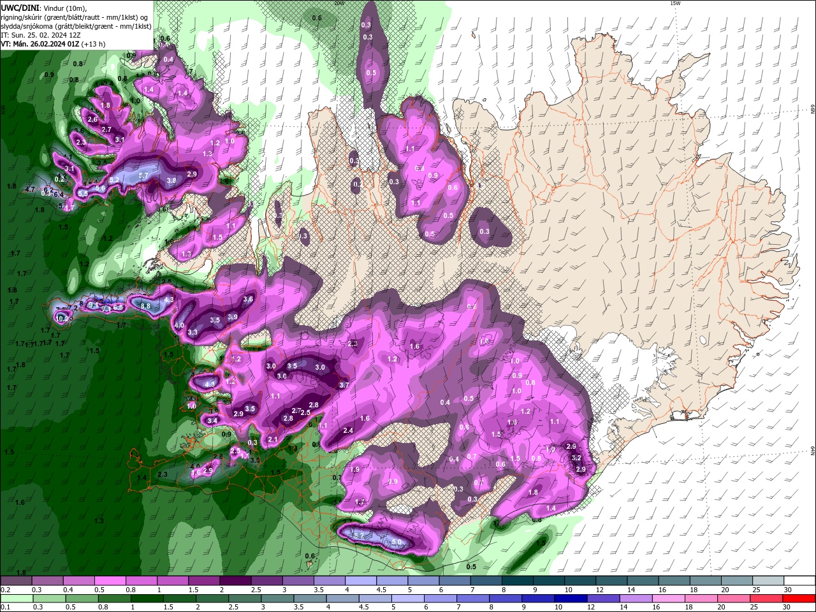816x612 pixels.
Task: Select the '30' label in lower rain legend
Action: coord(785,608)
